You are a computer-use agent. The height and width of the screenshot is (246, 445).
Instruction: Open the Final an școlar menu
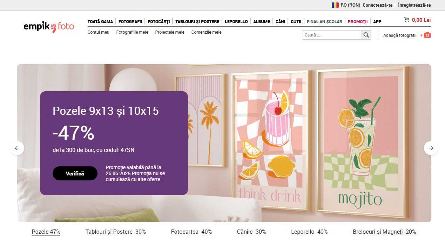(324, 21)
